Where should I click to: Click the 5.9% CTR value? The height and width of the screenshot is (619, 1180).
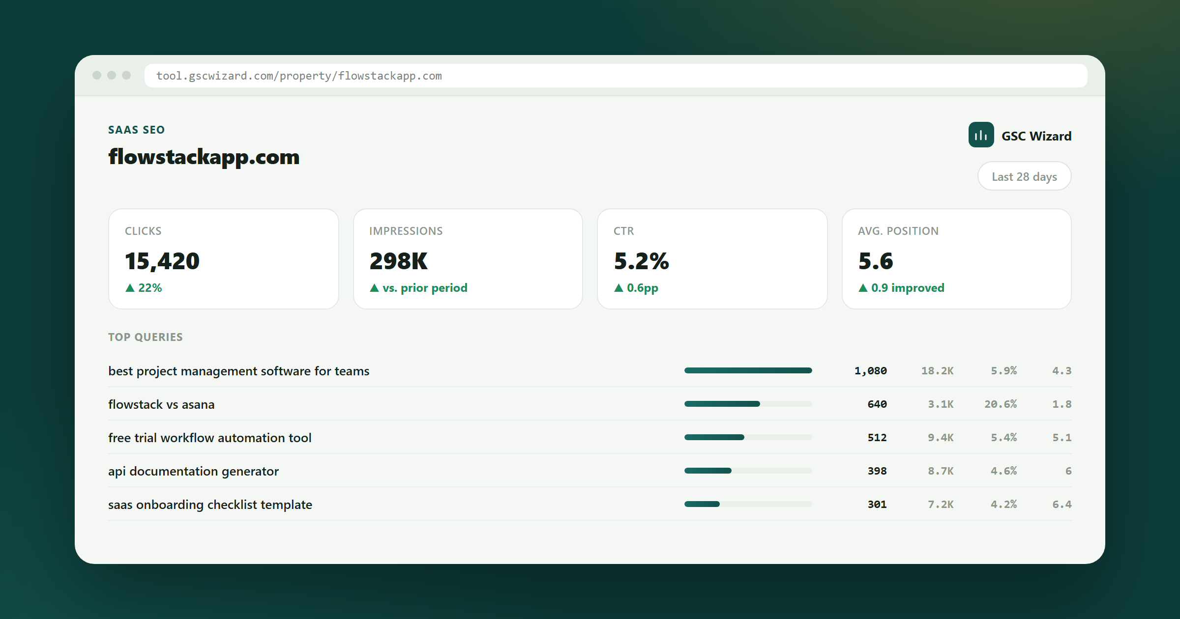click(x=1003, y=371)
